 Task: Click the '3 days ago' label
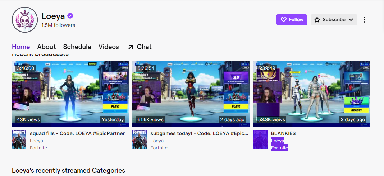[x=353, y=120]
